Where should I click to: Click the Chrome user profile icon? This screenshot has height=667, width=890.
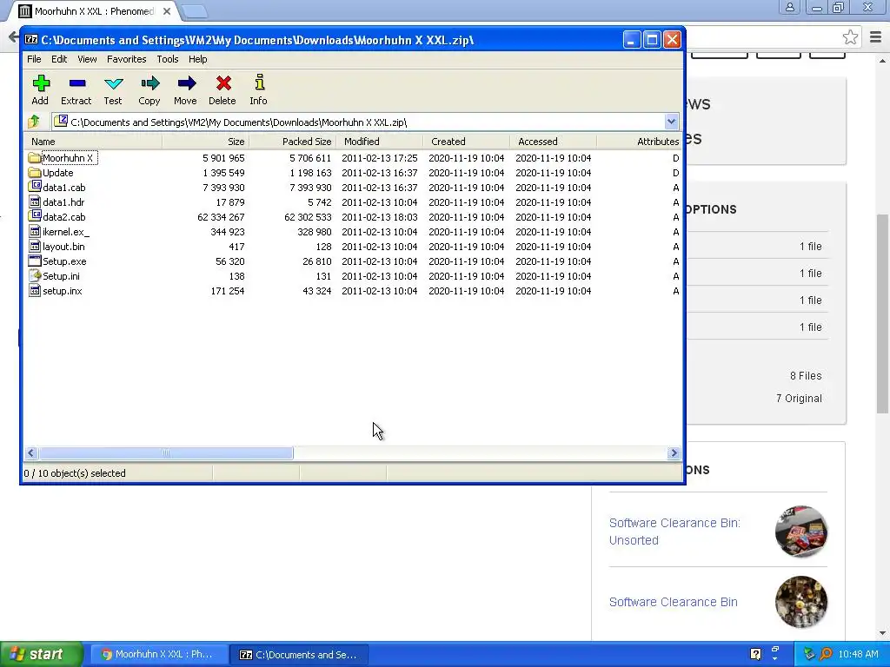(x=789, y=7)
